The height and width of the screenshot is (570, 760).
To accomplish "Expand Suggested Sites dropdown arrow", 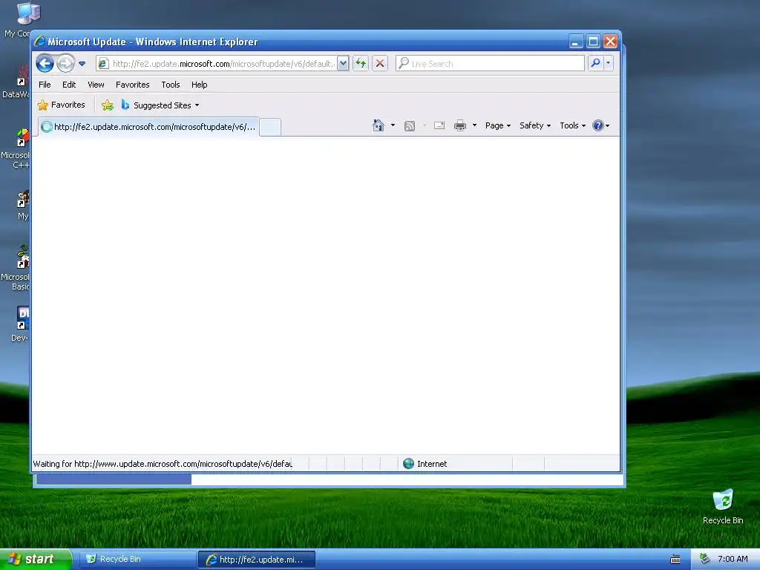I will 197,105.
